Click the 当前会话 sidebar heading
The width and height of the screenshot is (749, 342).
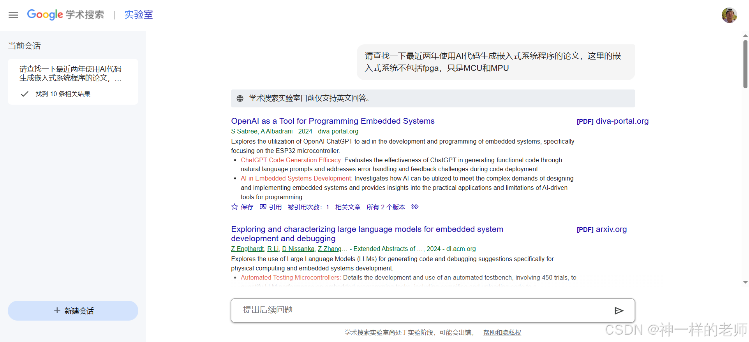[x=25, y=46]
